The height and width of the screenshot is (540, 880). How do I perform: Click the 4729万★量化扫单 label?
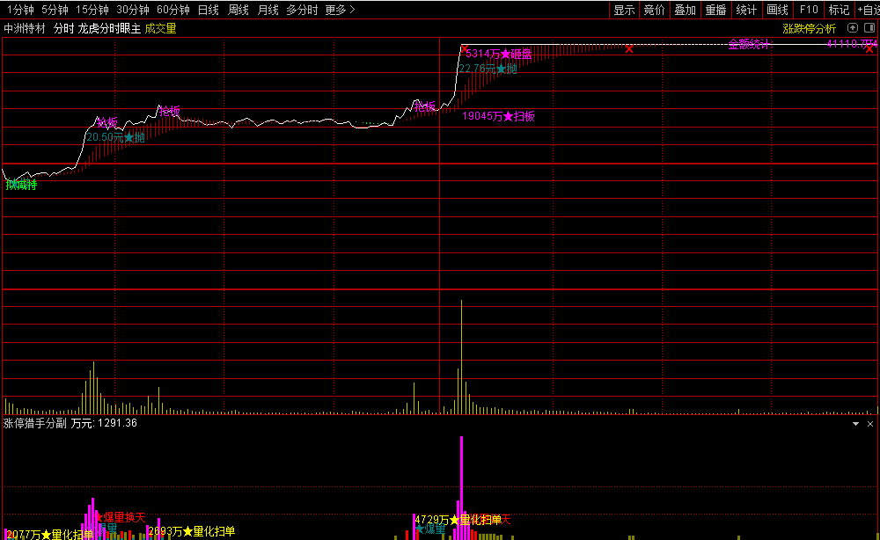pyautogui.click(x=458, y=520)
